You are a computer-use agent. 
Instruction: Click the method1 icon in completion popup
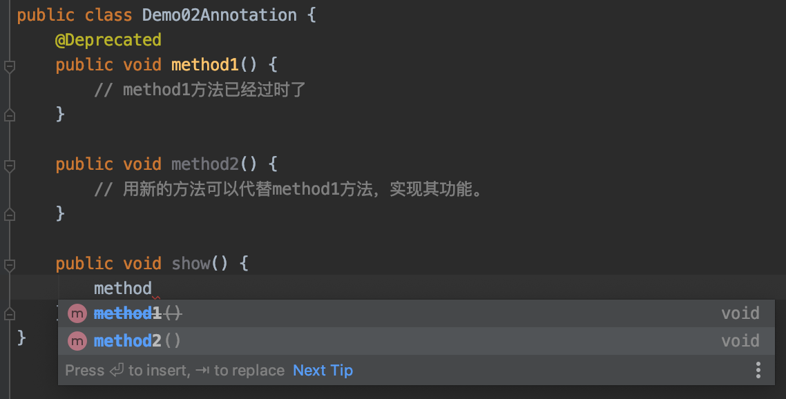point(77,314)
